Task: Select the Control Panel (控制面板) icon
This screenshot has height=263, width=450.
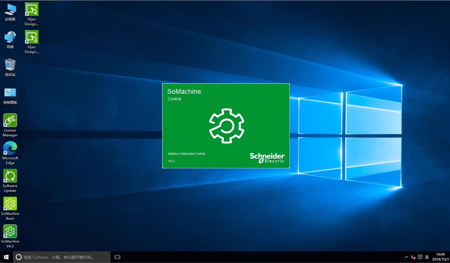Action: [10, 96]
